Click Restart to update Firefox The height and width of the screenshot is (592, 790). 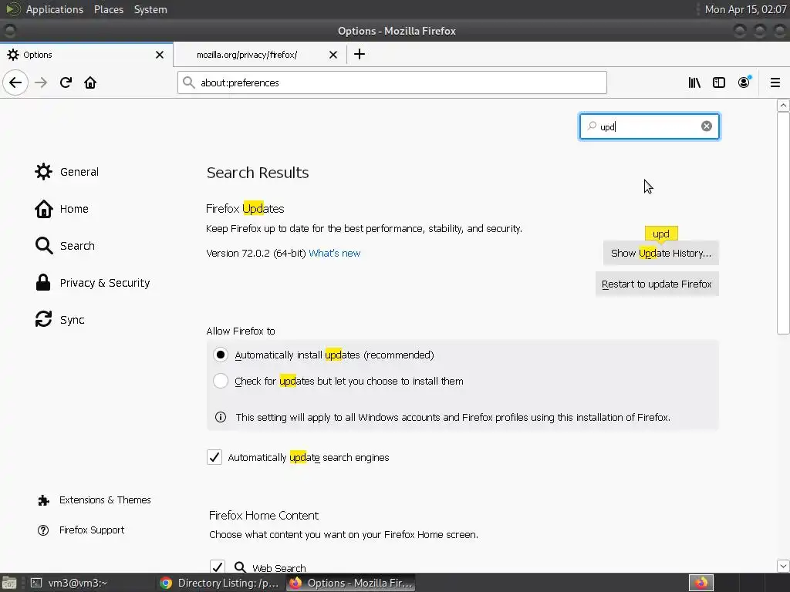[657, 284]
